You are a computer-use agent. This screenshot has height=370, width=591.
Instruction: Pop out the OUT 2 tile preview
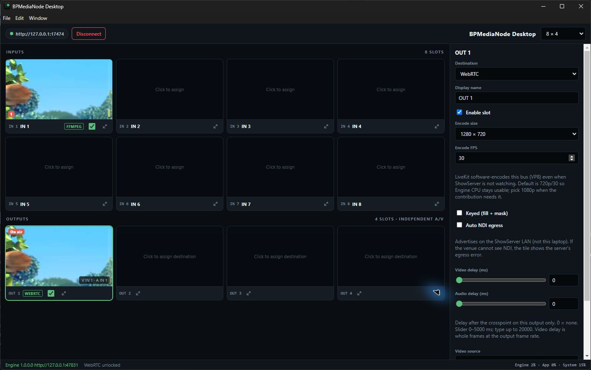138,293
